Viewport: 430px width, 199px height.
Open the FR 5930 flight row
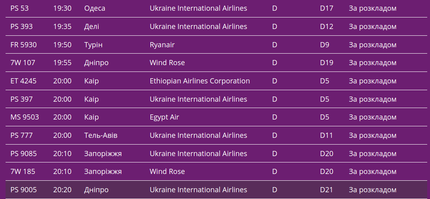[x=23, y=45]
